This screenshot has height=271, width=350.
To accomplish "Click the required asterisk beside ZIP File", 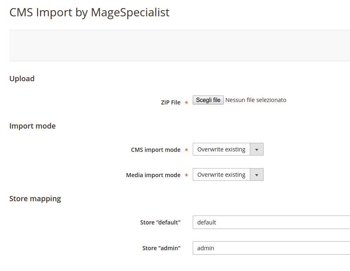I will pyautogui.click(x=186, y=102).
